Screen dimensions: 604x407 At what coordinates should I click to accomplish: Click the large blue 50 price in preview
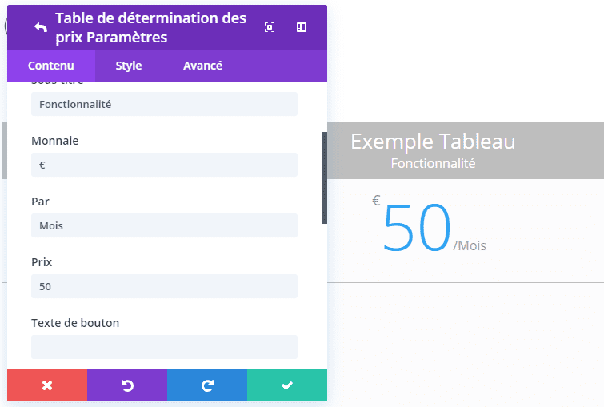coord(417,229)
